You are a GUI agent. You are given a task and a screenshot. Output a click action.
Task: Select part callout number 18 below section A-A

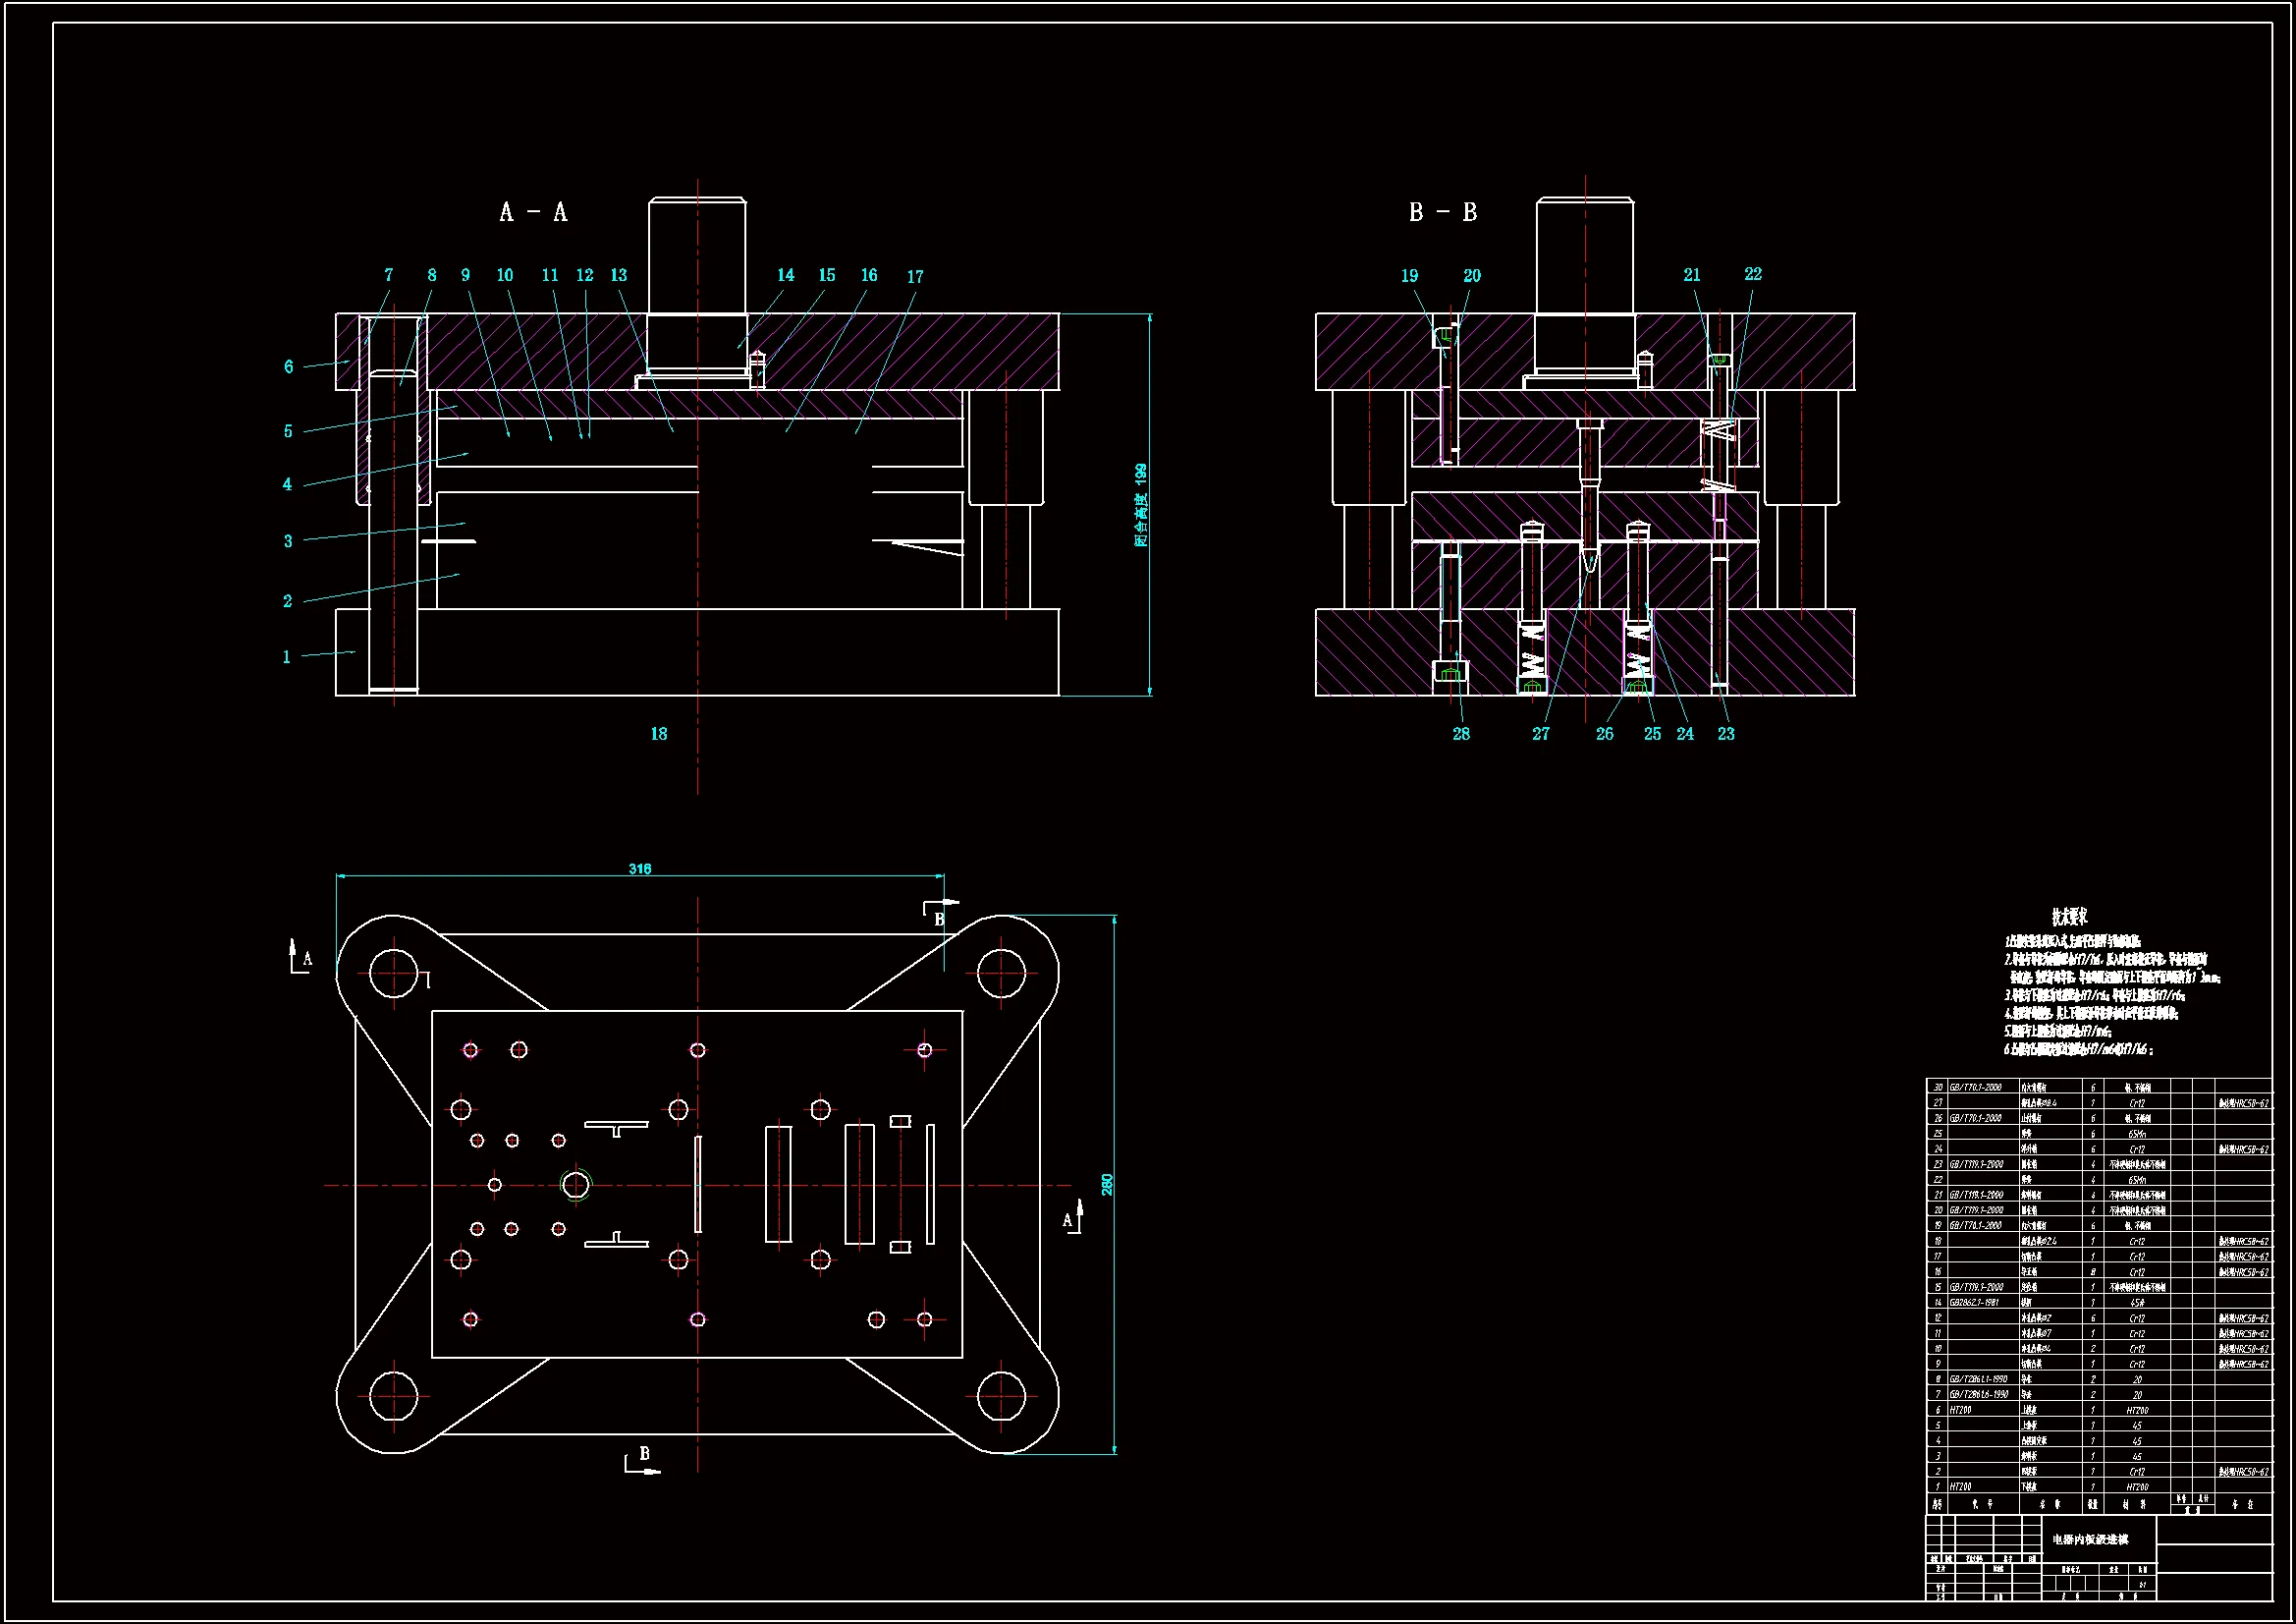pos(659,734)
